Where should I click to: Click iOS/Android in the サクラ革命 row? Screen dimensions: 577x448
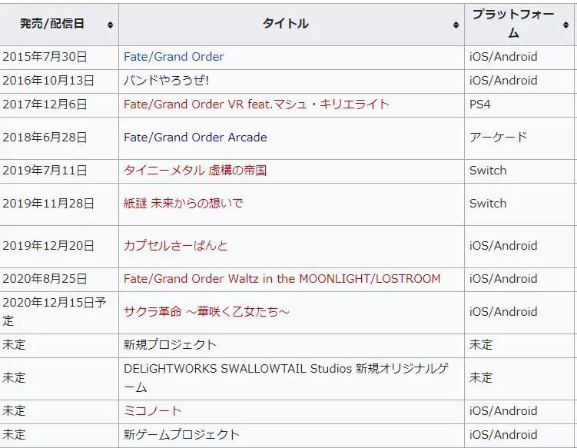(x=503, y=312)
